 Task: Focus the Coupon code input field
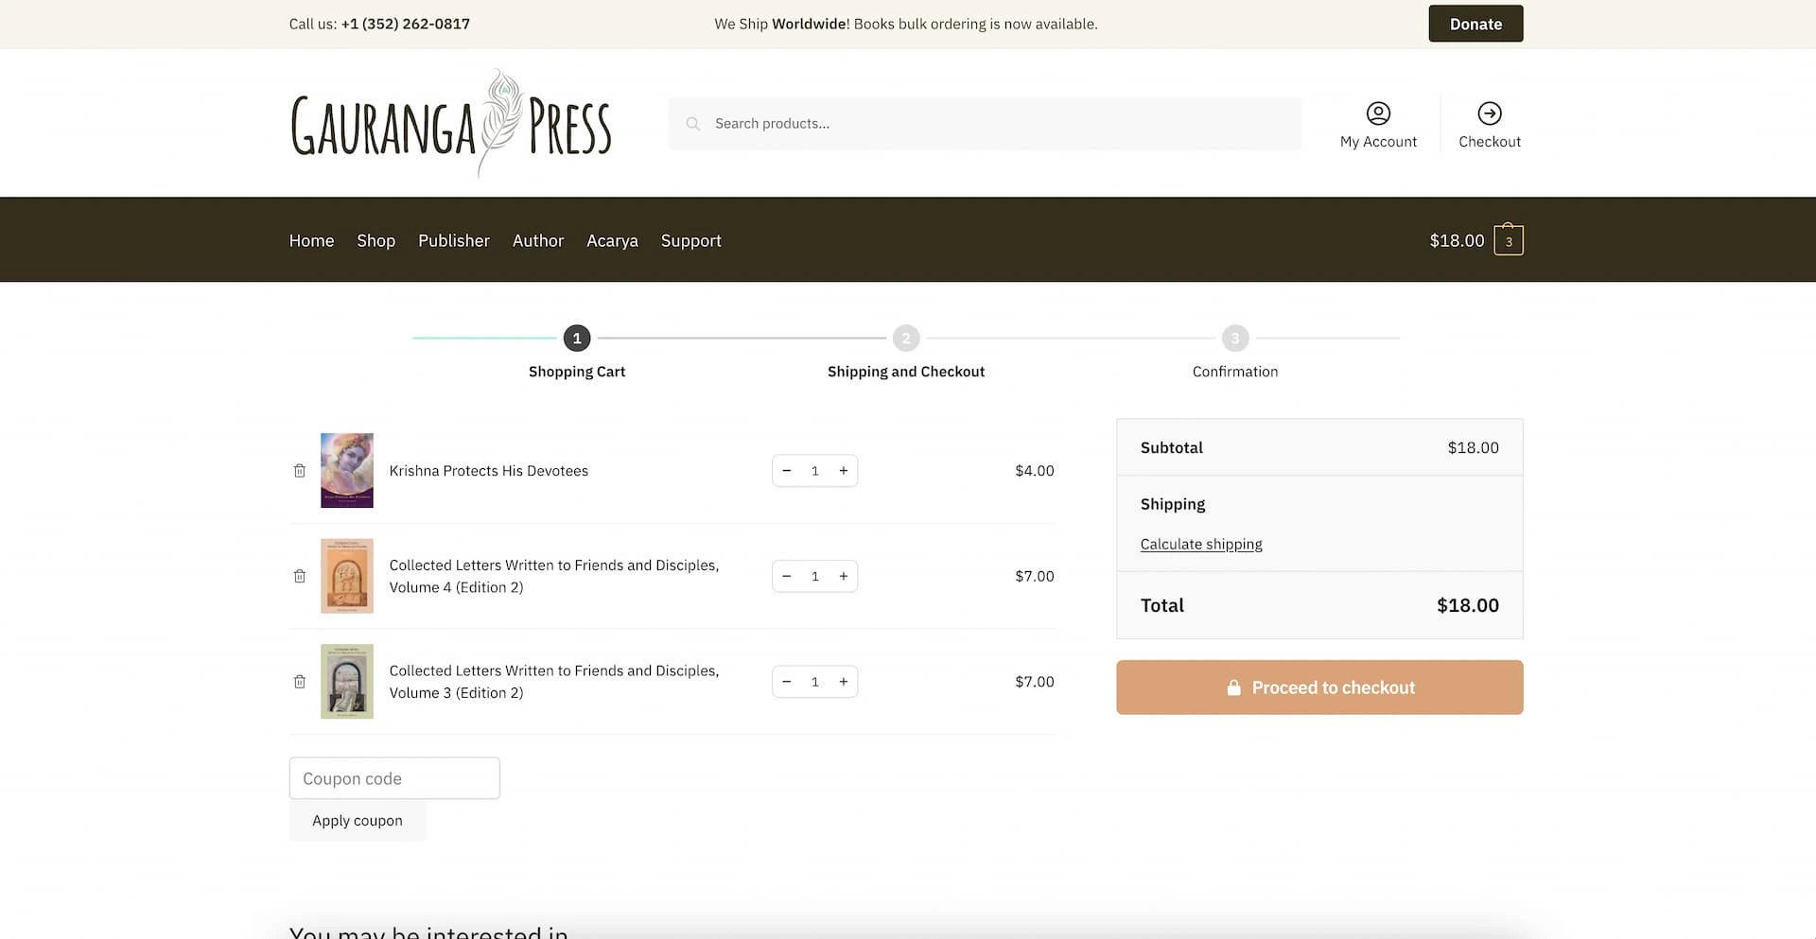tap(394, 778)
